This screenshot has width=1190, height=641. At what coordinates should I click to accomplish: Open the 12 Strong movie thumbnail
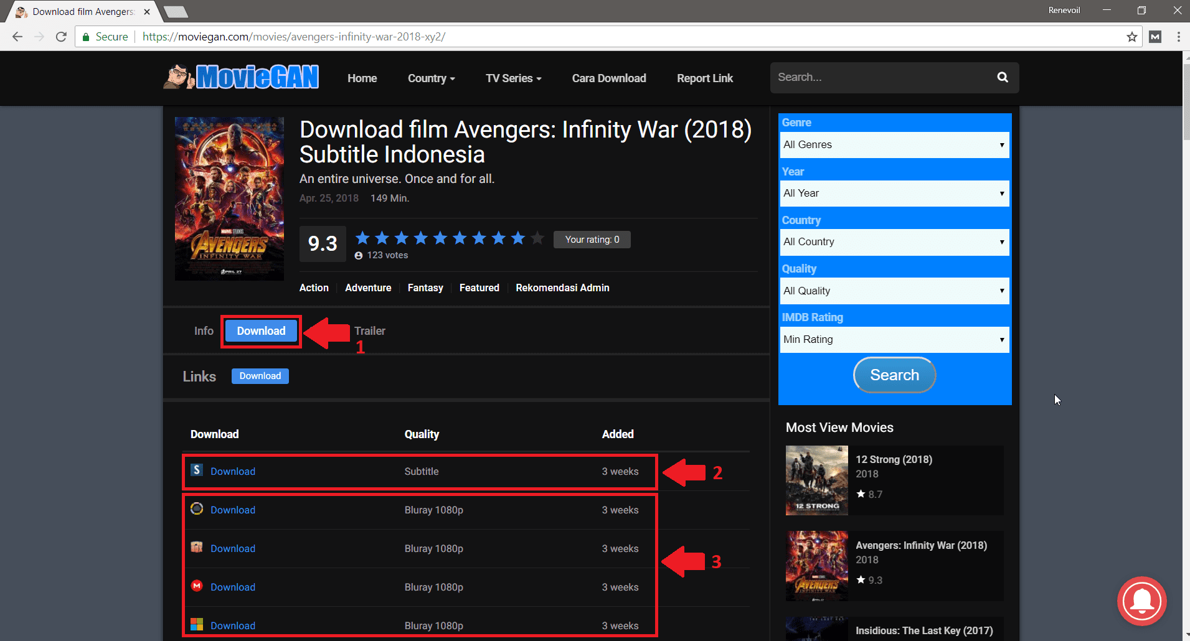click(x=816, y=480)
